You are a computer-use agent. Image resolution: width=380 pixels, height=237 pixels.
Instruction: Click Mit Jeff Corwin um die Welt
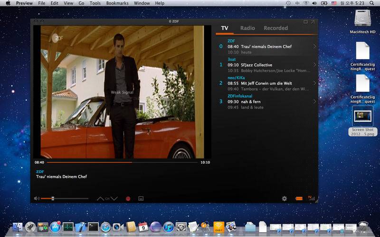(x=266, y=83)
